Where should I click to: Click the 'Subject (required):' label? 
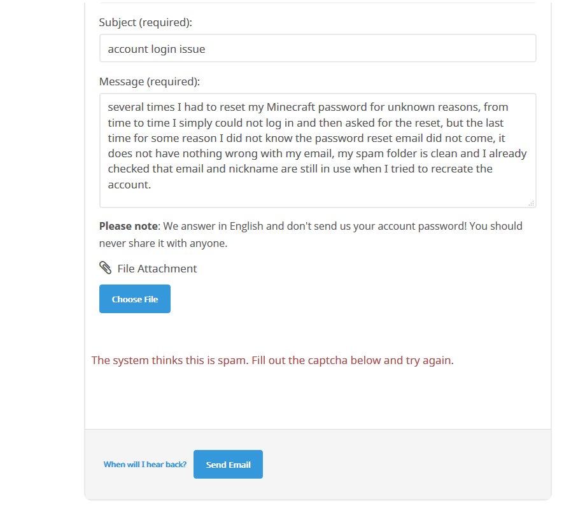(x=146, y=22)
